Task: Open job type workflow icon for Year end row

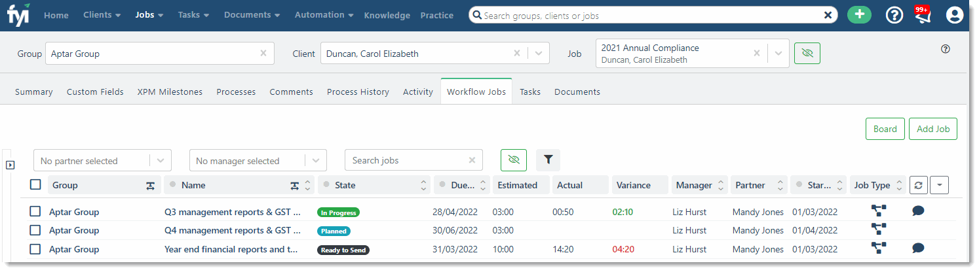Action: (x=879, y=248)
